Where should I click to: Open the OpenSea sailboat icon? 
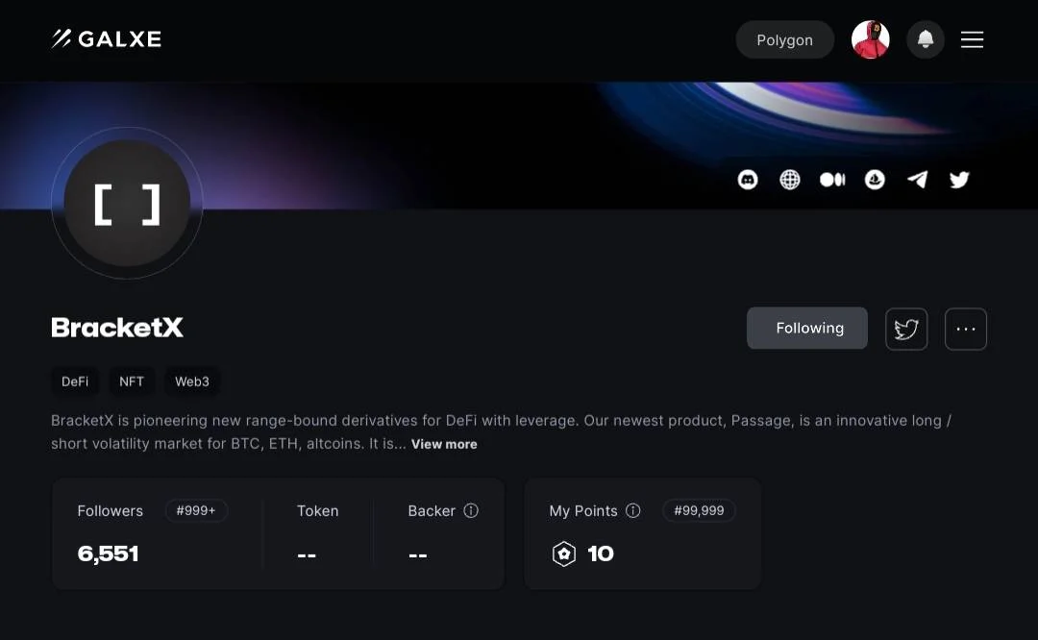pyautogui.click(x=875, y=180)
